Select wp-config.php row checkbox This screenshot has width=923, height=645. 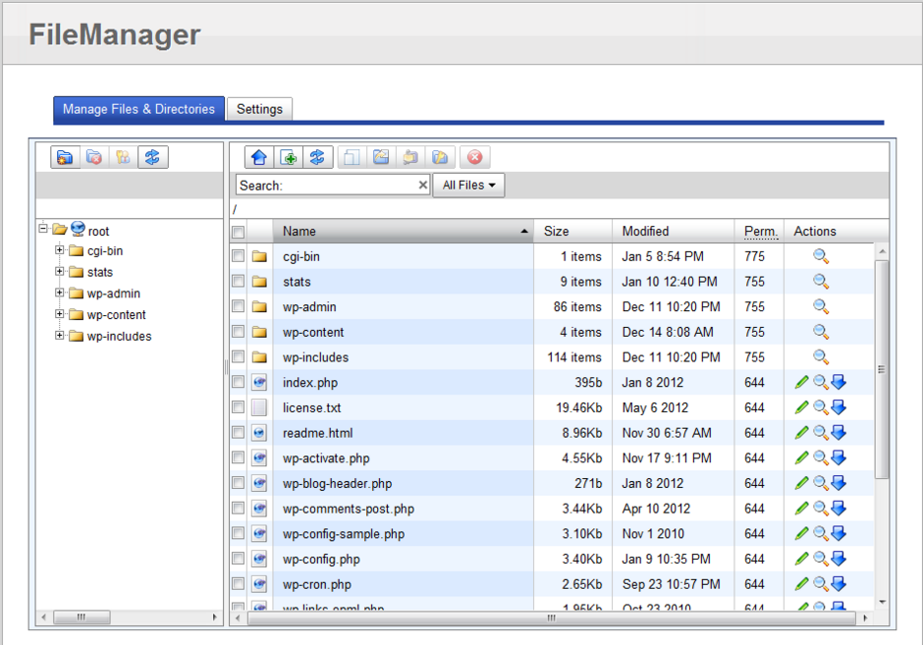tap(238, 559)
